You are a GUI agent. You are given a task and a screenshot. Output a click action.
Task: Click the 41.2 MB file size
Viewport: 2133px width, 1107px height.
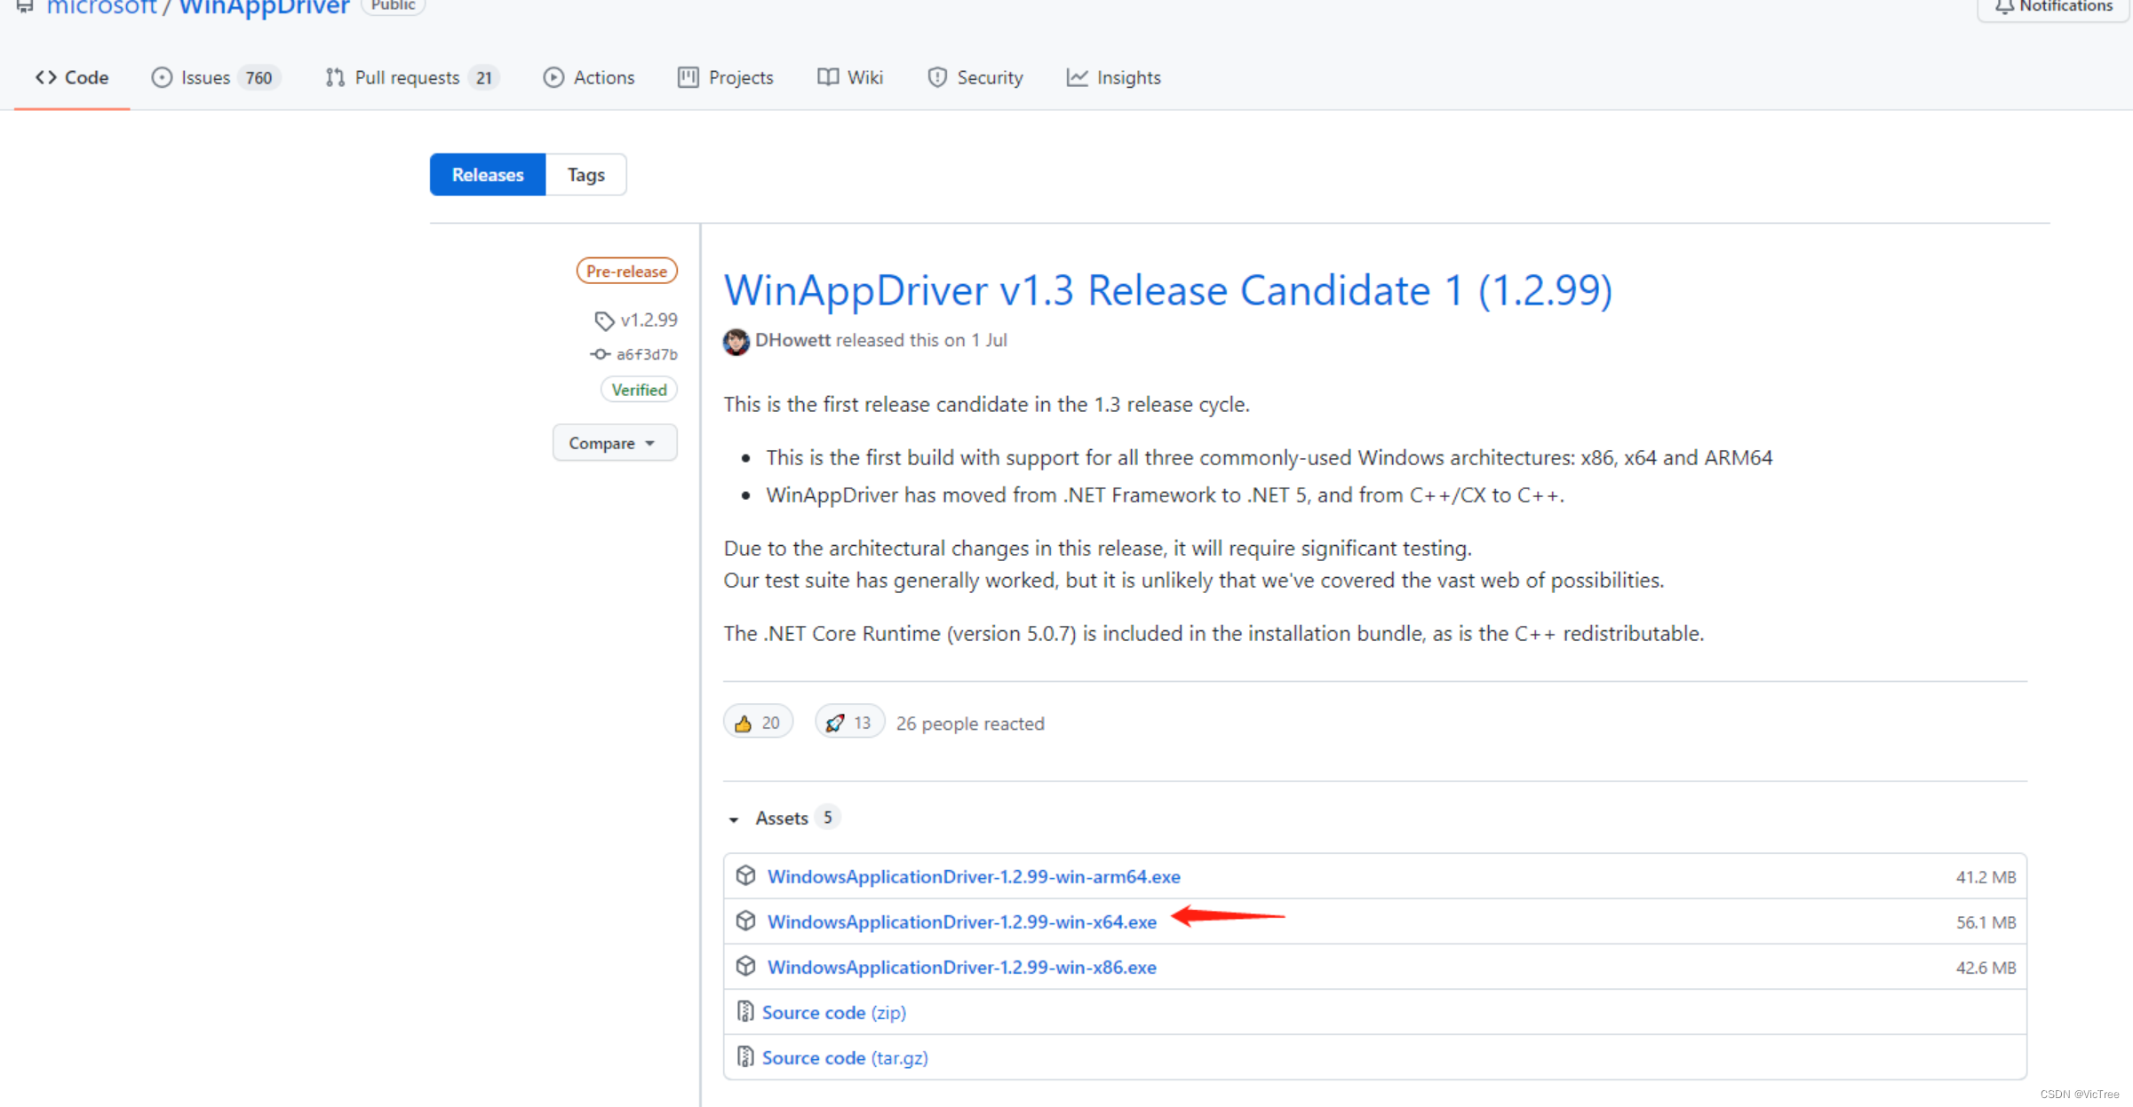point(1986,877)
